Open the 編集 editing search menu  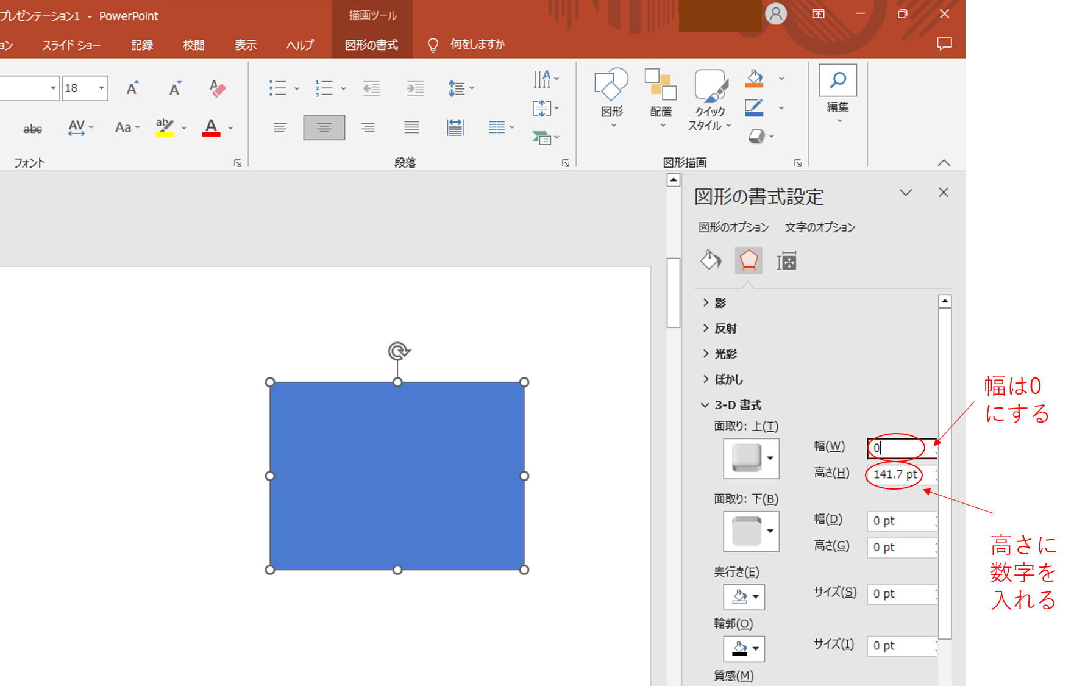(838, 95)
